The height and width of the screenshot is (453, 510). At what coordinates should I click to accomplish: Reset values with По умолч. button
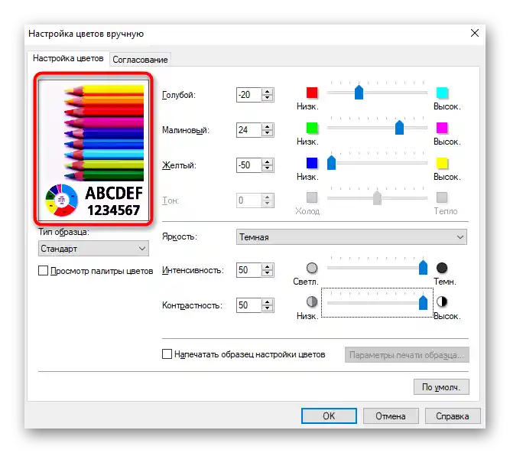click(x=441, y=387)
